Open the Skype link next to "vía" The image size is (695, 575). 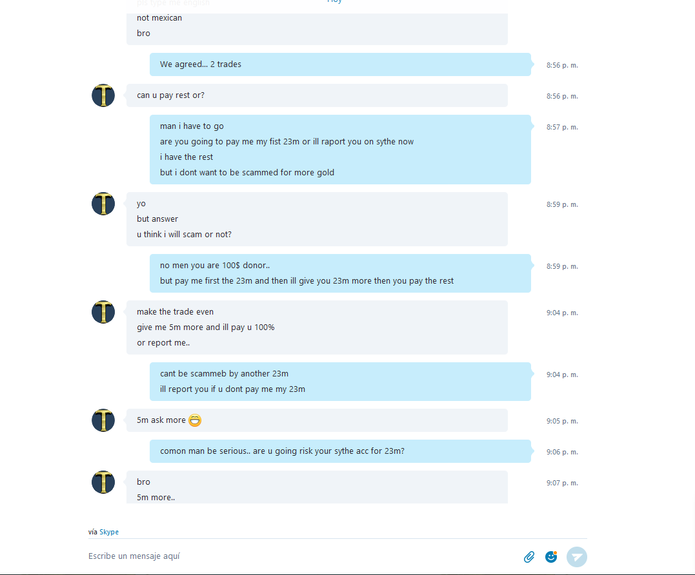pos(109,532)
